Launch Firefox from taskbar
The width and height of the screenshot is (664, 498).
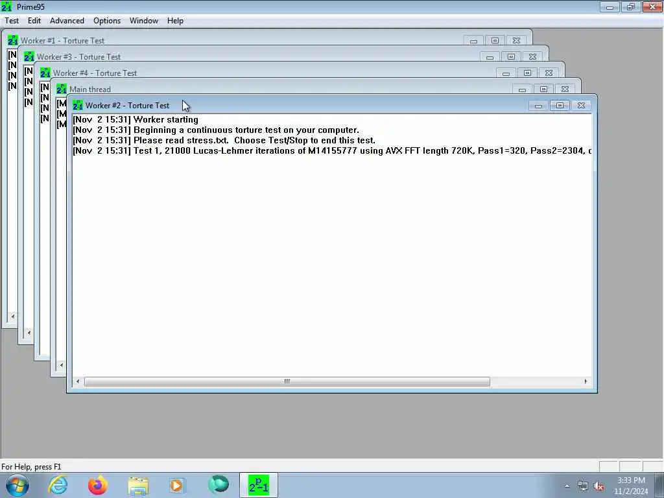(97, 485)
